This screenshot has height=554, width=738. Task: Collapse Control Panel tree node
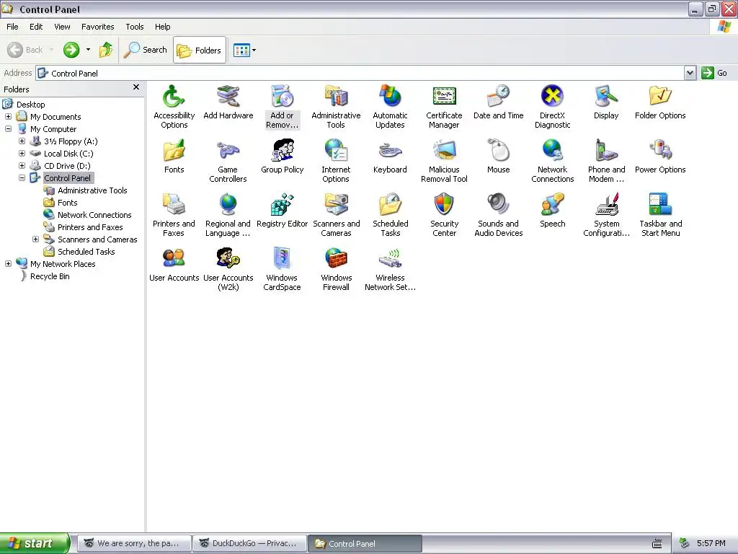[x=22, y=178]
